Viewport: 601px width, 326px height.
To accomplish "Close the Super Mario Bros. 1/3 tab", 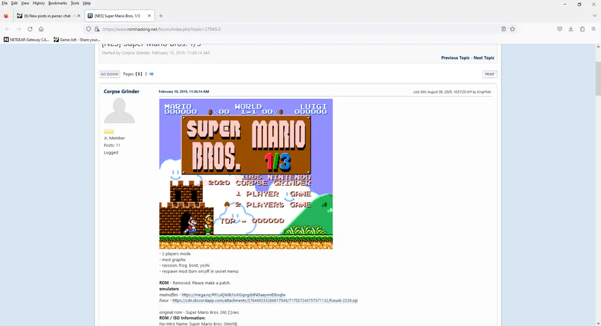I will point(149,16).
